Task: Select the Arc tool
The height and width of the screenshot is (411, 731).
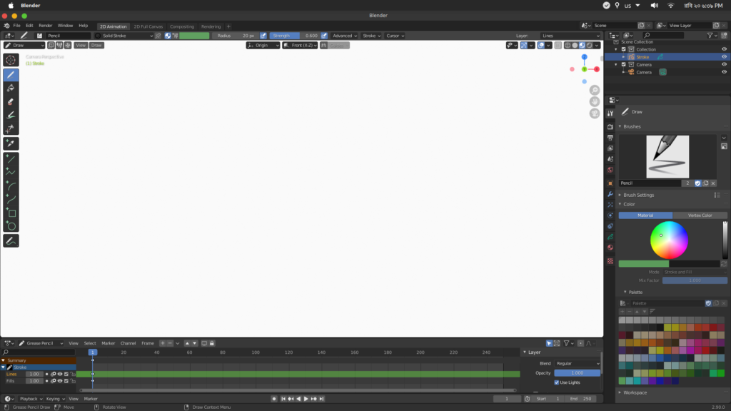Action: tap(10, 184)
